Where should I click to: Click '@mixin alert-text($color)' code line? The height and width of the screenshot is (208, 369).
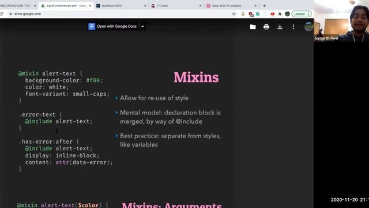pos(62,205)
